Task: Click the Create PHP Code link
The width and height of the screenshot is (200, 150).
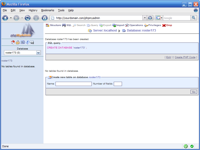Action: tap(185, 57)
